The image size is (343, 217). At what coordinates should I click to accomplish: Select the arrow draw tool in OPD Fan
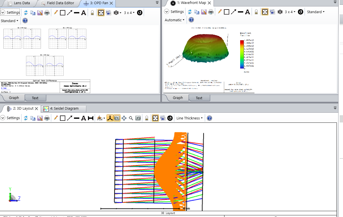[x=69, y=13]
